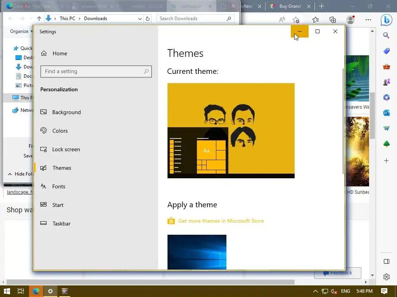Click the Microsoft Store bag icon
The height and width of the screenshot is (297, 397).
click(x=171, y=221)
